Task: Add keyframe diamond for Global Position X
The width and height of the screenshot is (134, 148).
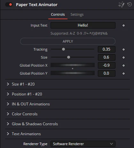Action: pos(123,65)
